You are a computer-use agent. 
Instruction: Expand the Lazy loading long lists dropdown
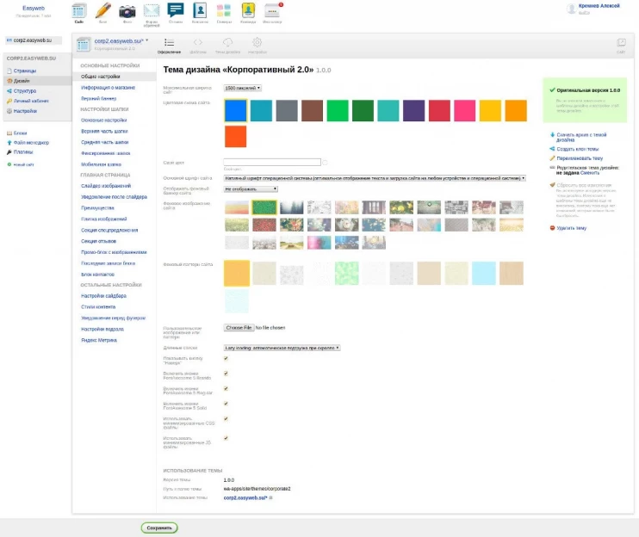pyautogui.click(x=282, y=348)
